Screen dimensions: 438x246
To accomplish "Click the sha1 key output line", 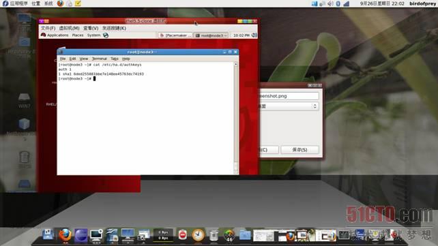I will pyautogui.click(x=101, y=74).
